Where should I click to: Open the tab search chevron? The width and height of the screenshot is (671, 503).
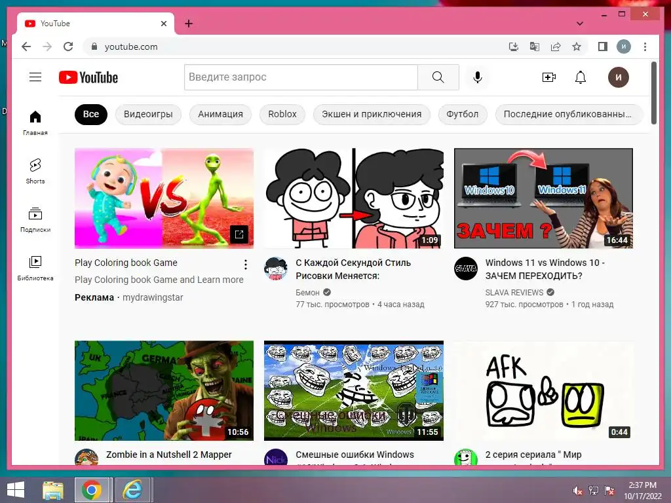(580, 24)
